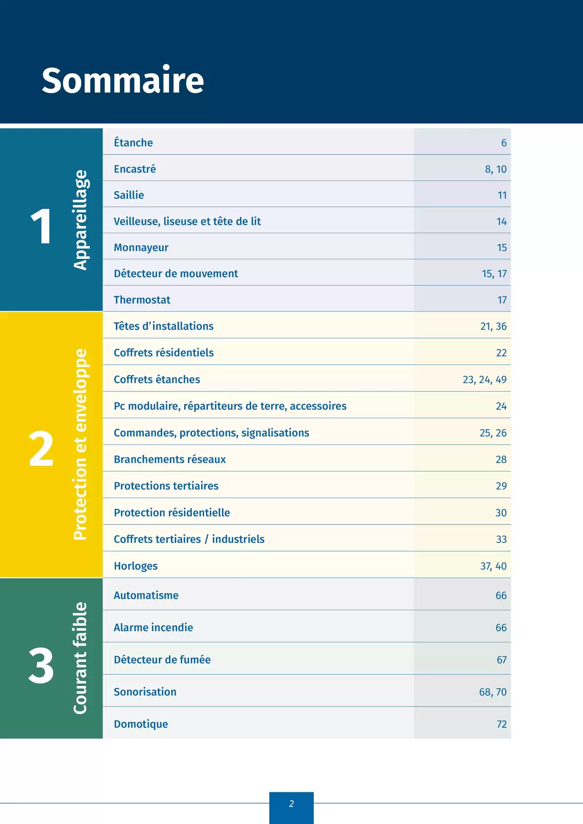The width and height of the screenshot is (583, 824).
Task: Click Commandes, protections, signalisations
Action: [211, 433]
